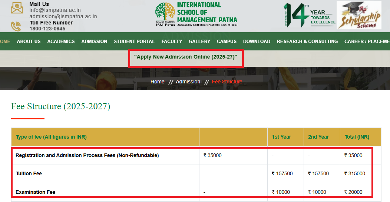Go to Admission breadcrumb link
This screenshot has width=390, height=202.
188,82
